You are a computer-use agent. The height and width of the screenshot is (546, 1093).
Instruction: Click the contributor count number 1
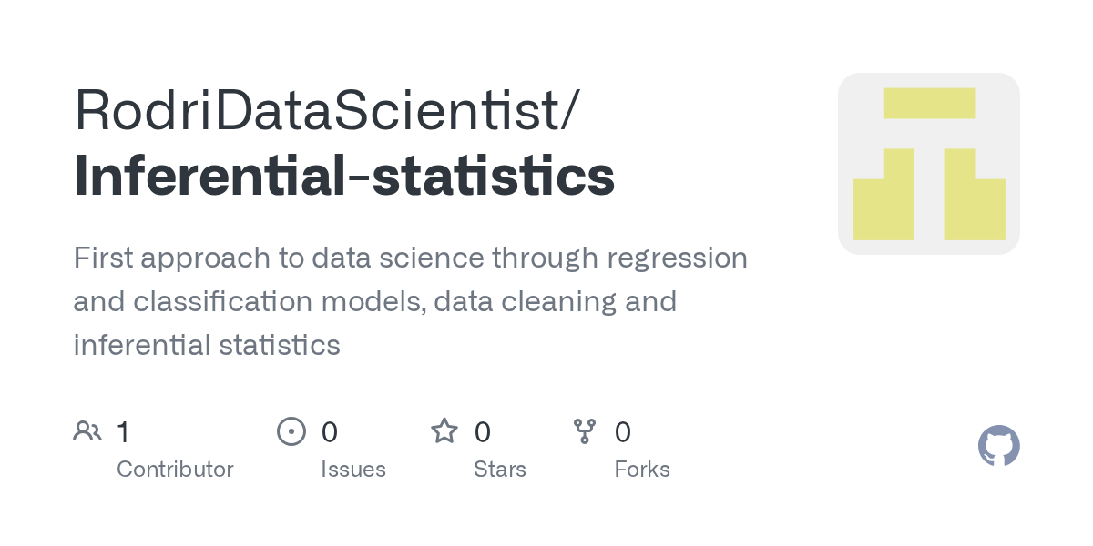123,431
